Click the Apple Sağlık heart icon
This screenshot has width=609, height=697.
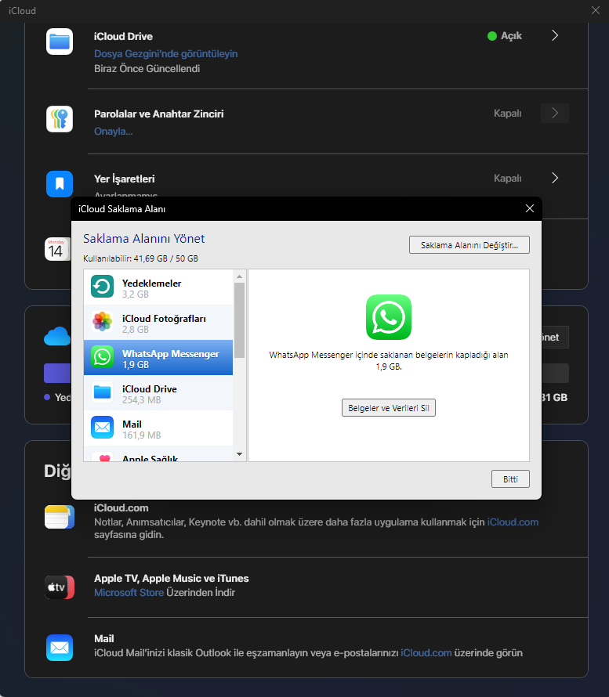[x=104, y=458]
